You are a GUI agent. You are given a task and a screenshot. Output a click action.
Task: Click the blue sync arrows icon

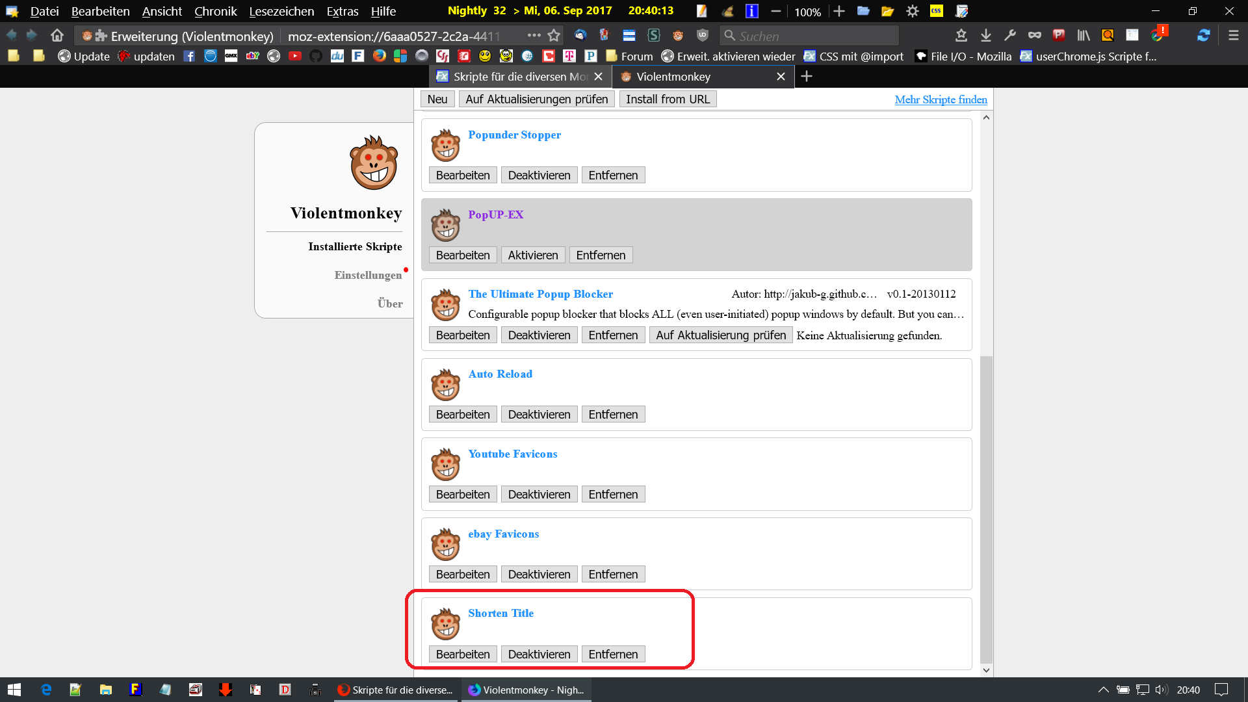tap(1203, 36)
